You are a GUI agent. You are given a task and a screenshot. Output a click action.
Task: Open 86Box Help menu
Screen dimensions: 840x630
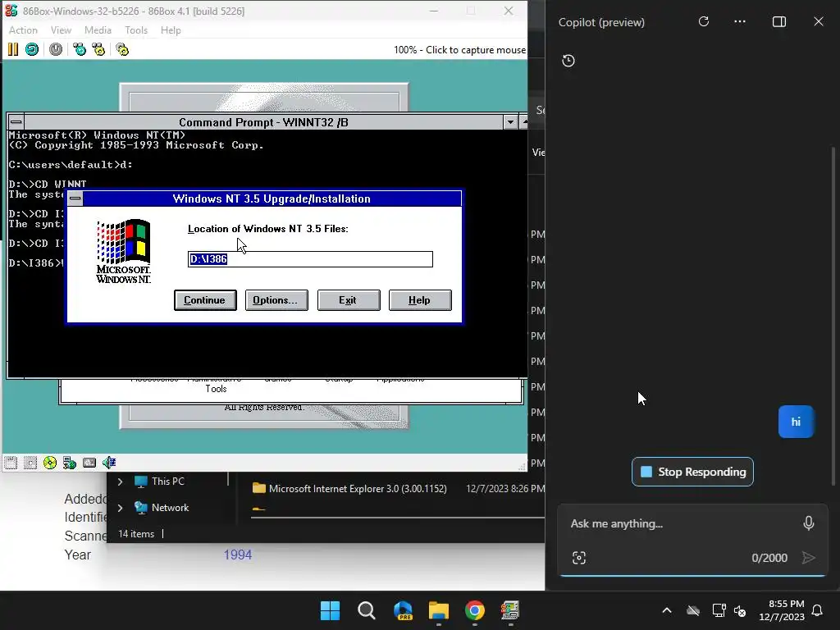click(x=171, y=30)
